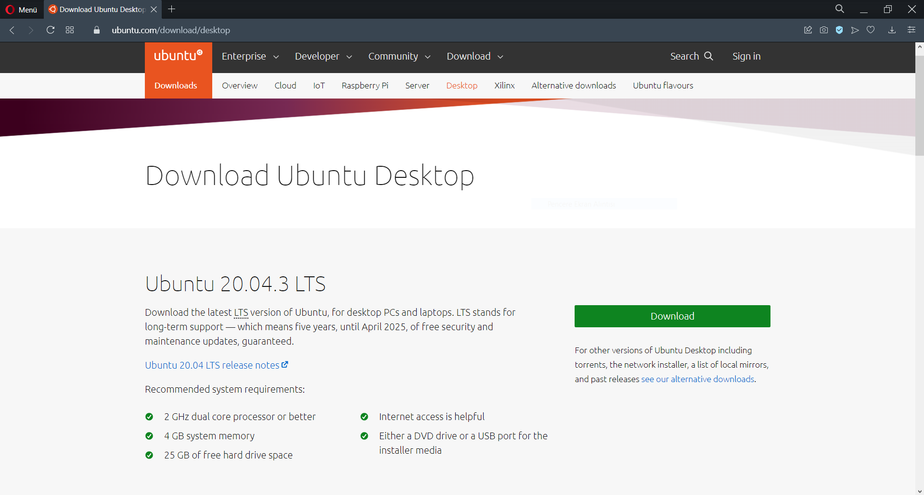Switch to the Server tab
Image resolution: width=924 pixels, height=495 pixels.
[x=417, y=86]
